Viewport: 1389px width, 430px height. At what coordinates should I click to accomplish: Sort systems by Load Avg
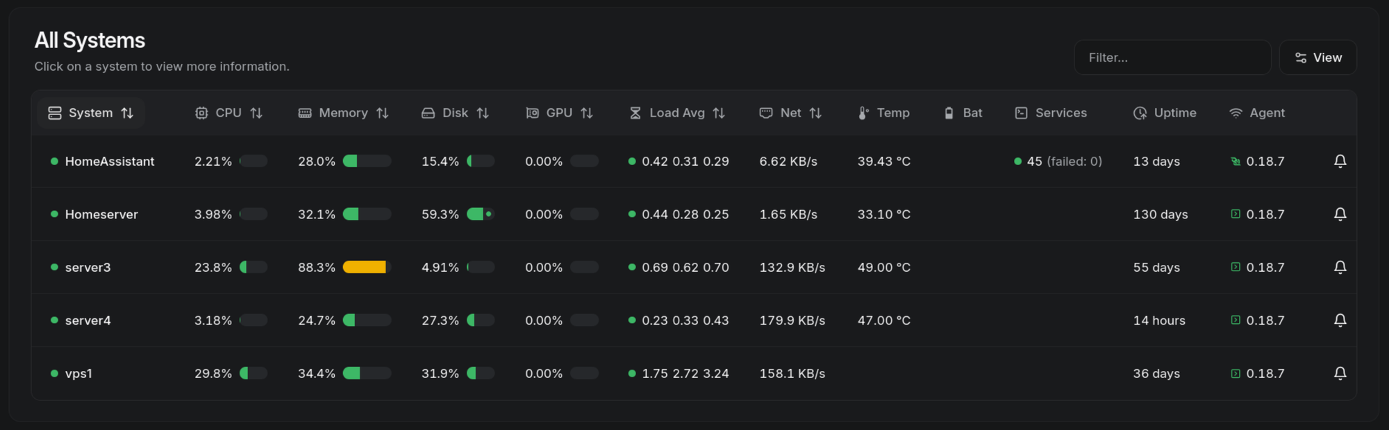pyautogui.click(x=677, y=113)
